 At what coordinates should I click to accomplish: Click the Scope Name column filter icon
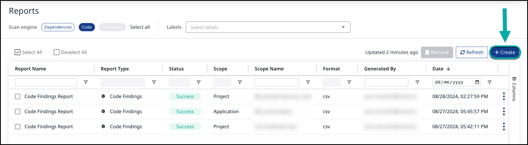click(308, 82)
